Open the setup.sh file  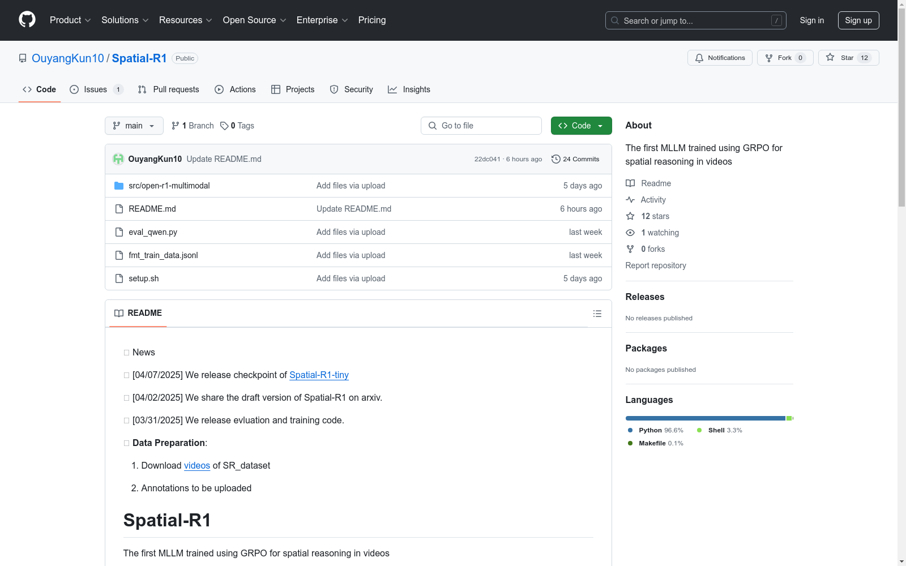(x=144, y=278)
